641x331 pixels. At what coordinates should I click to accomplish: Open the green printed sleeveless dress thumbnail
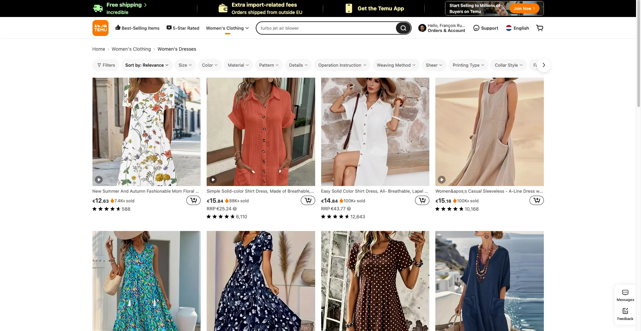(147, 281)
